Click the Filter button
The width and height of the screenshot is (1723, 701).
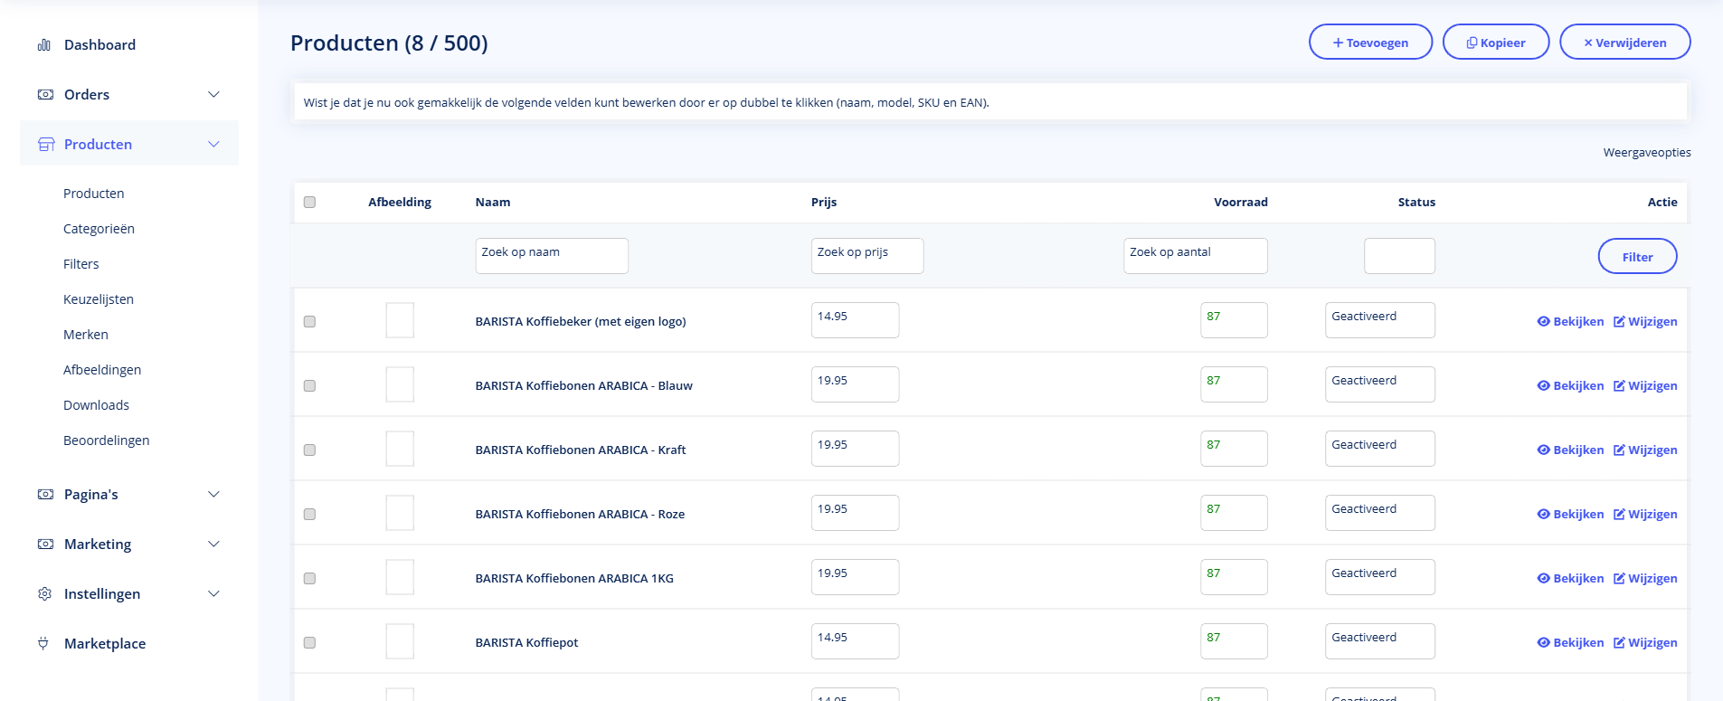tap(1636, 257)
